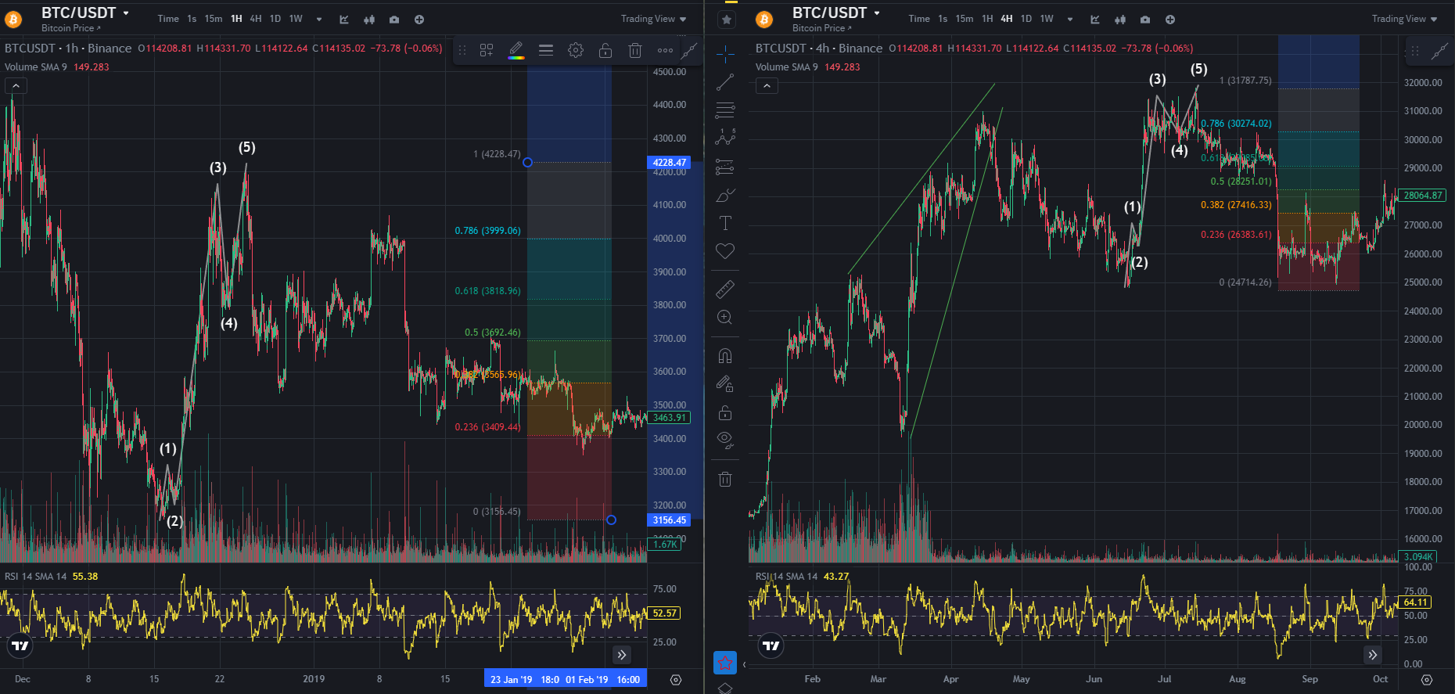1455x694 pixels.
Task: Open left chart time axis settings
Action: point(676,680)
